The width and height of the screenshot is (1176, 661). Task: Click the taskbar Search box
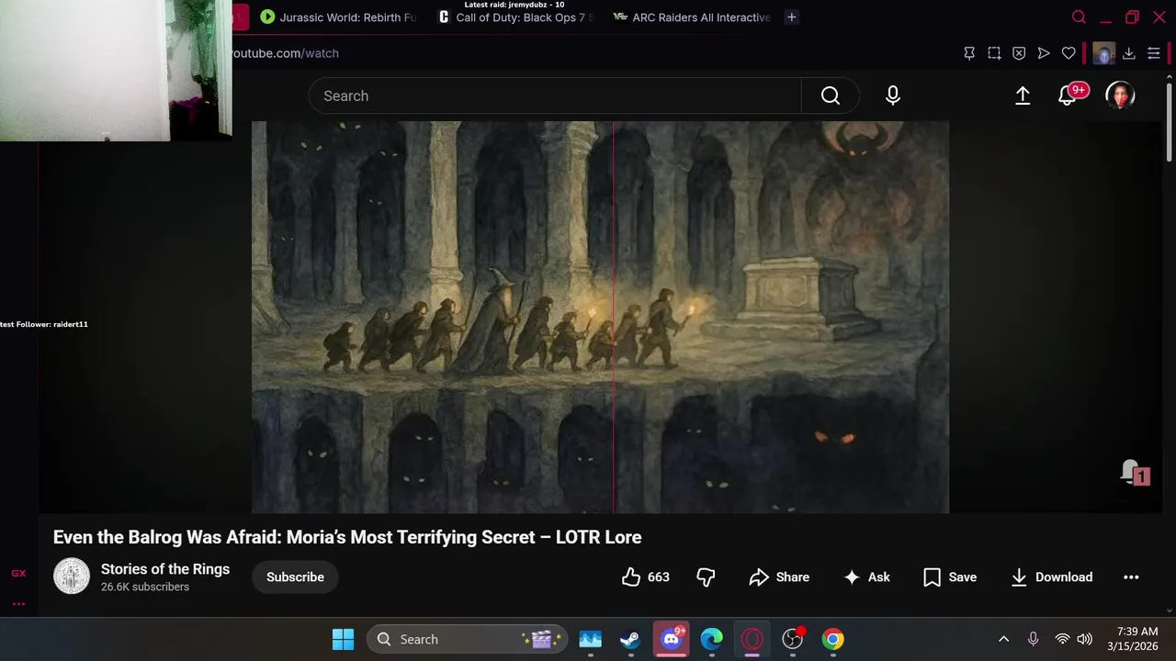pos(467,639)
